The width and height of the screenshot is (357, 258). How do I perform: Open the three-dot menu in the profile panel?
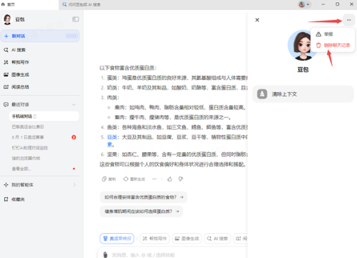[x=348, y=20]
